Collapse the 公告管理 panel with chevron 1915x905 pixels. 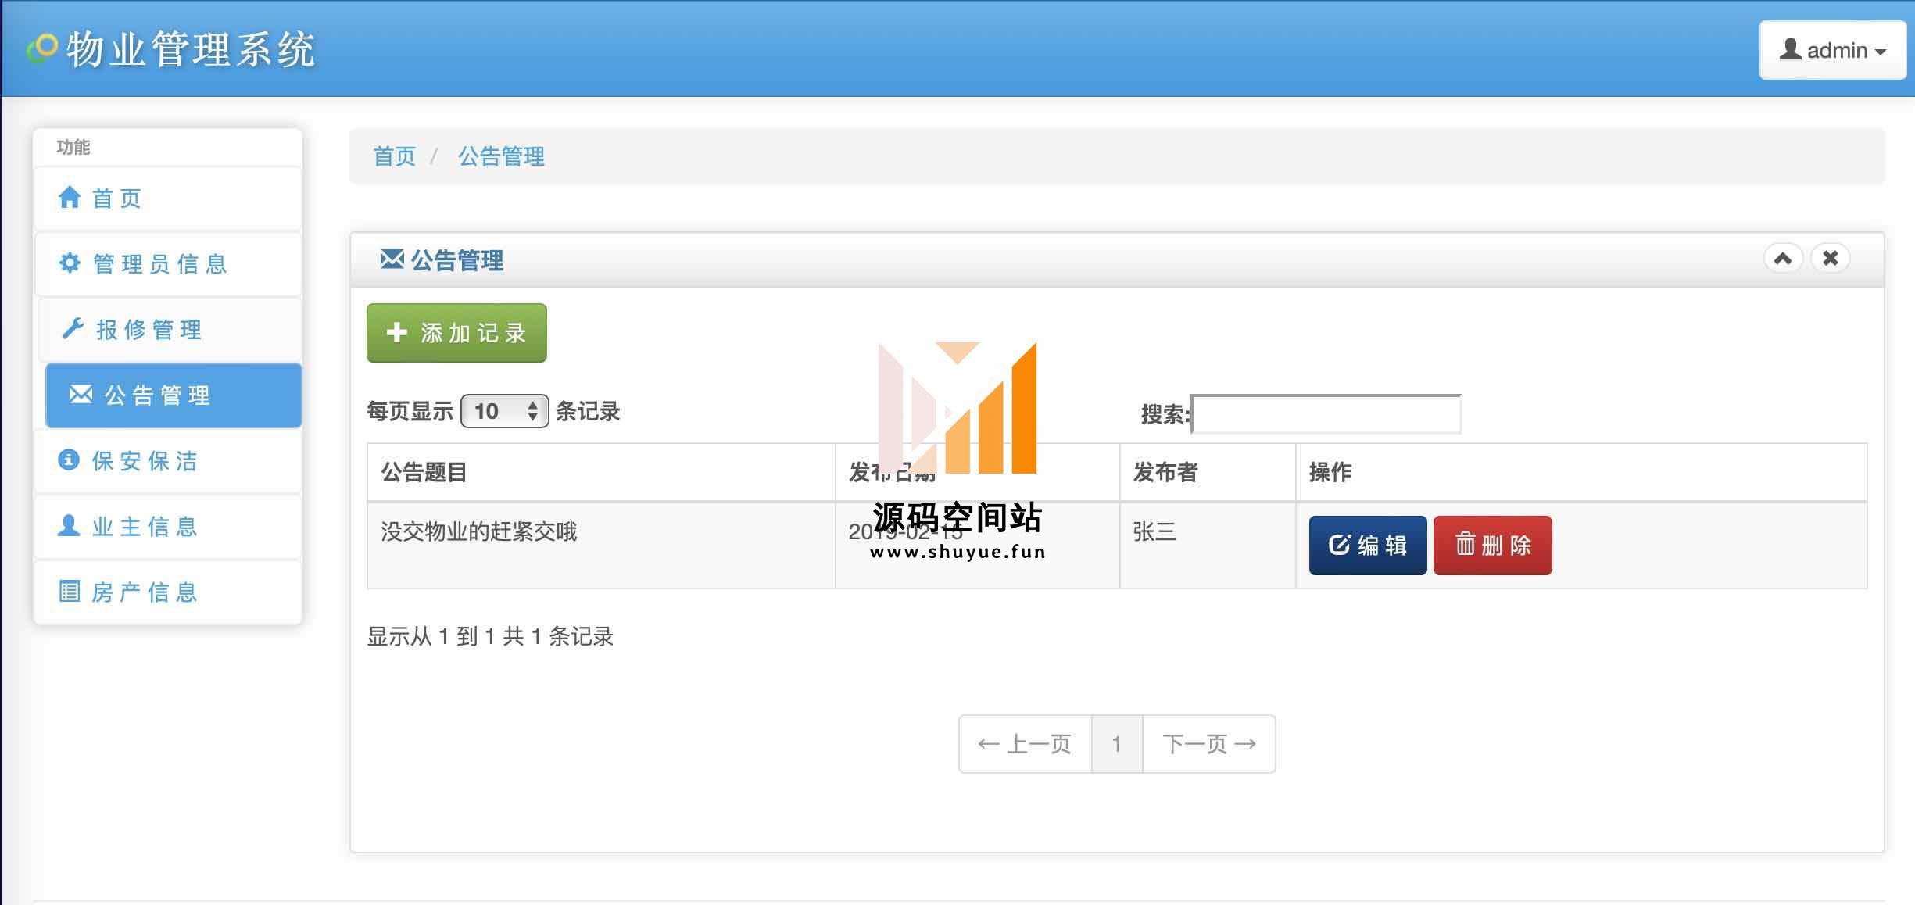pyautogui.click(x=1783, y=259)
